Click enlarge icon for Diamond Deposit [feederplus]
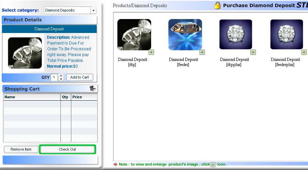 [304, 52]
